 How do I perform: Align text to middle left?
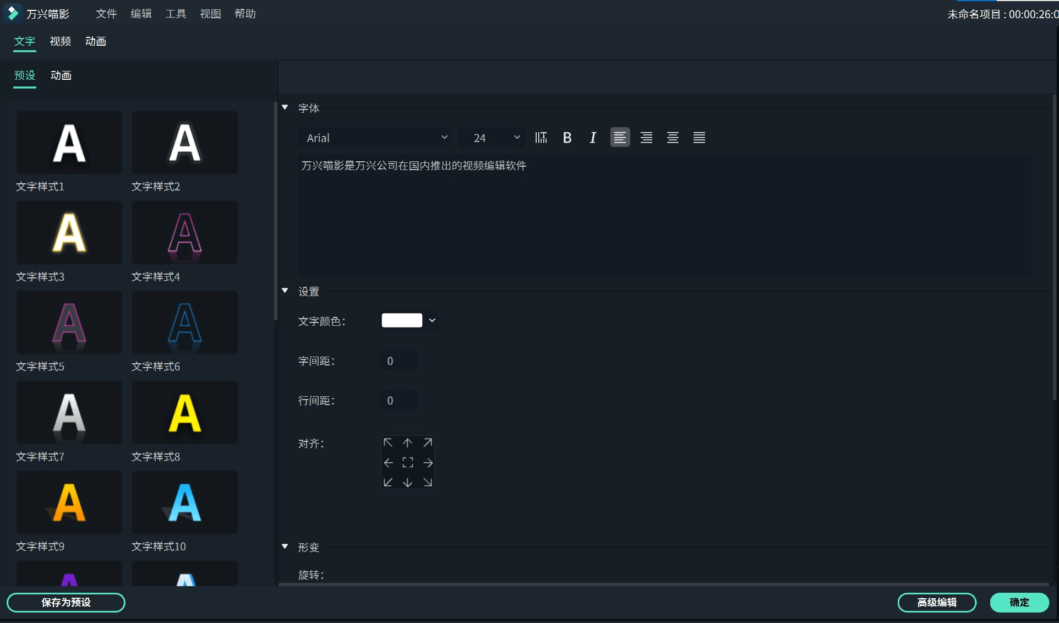[388, 463]
